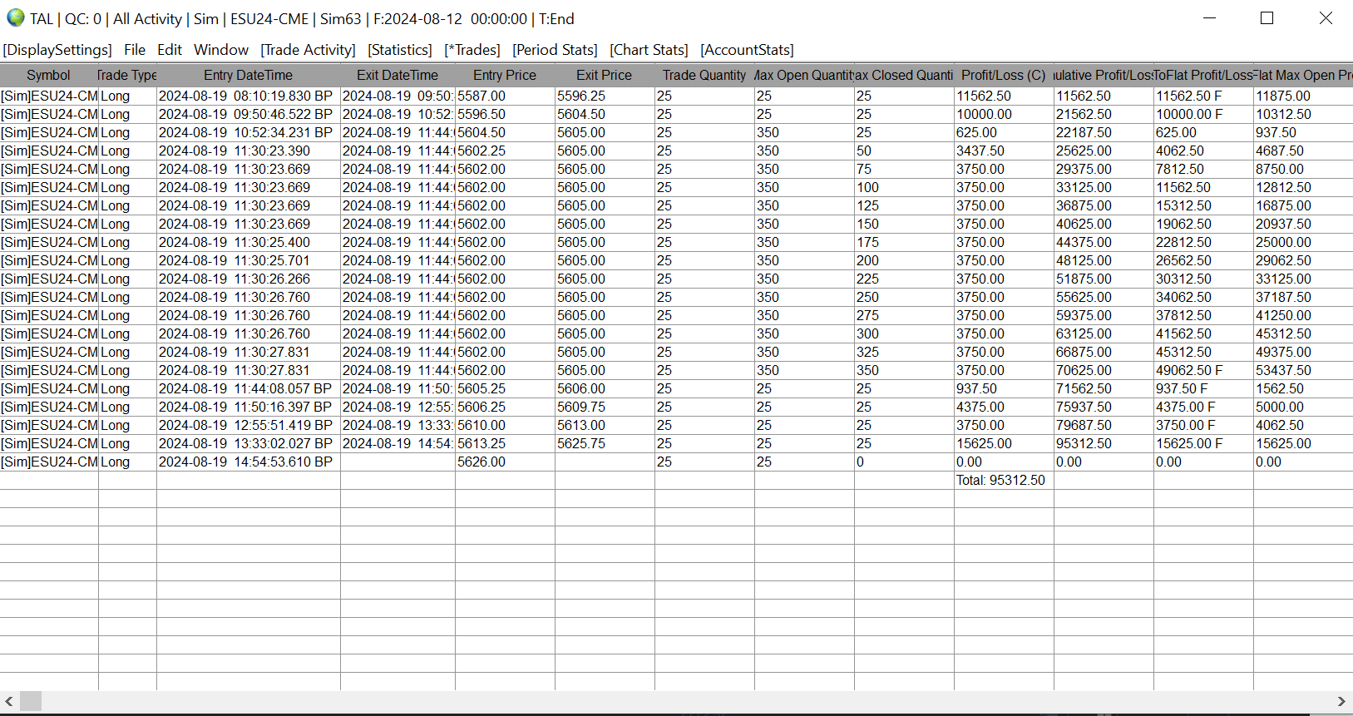This screenshot has height=716, width=1353.
Task: Select max open profit value 1562.50
Action: point(1303,388)
